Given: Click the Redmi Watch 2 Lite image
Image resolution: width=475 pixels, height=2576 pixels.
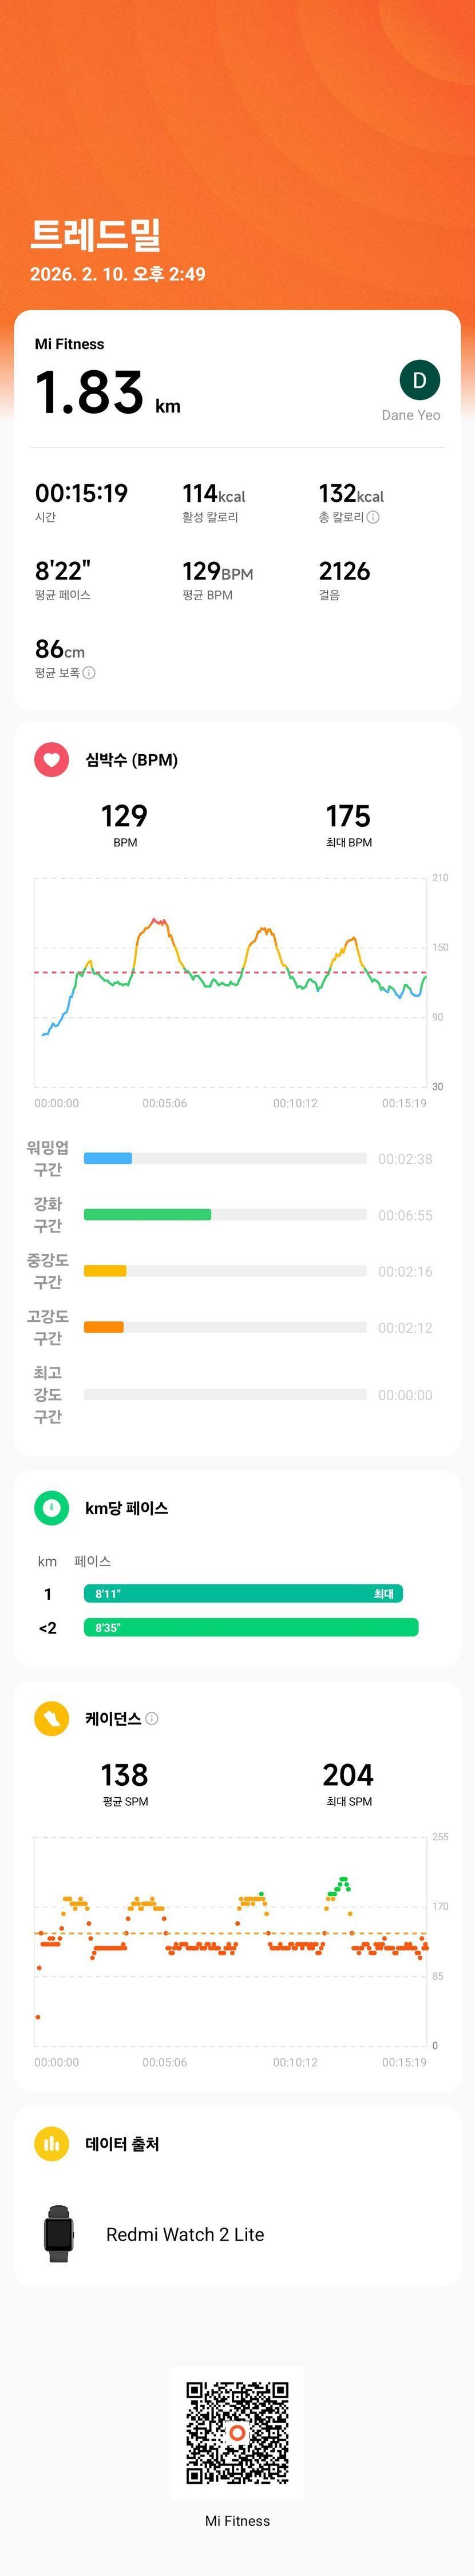Looking at the screenshot, I should click(x=59, y=2234).
